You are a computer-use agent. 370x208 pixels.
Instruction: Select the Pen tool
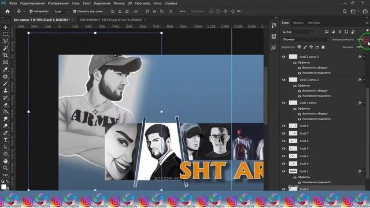pyautogui.click(x=5, y=133)
